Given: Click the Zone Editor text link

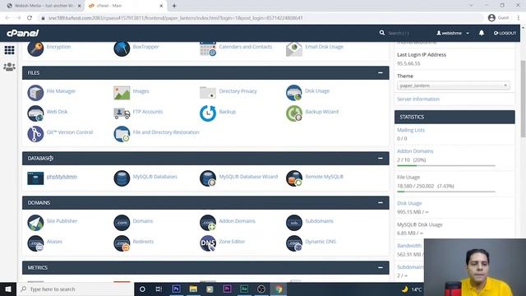Looking at the screenshot, I should pyautogui.click(x=232, y=241).
